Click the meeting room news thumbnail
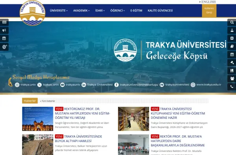The height and width of the screenshot is (155, 236). [x=133, y=145]
